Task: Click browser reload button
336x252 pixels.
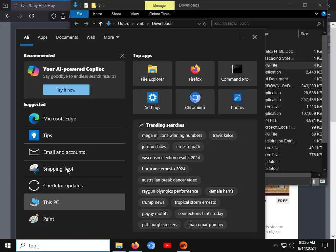Action: pyautogui.click(x=31, y=16)
